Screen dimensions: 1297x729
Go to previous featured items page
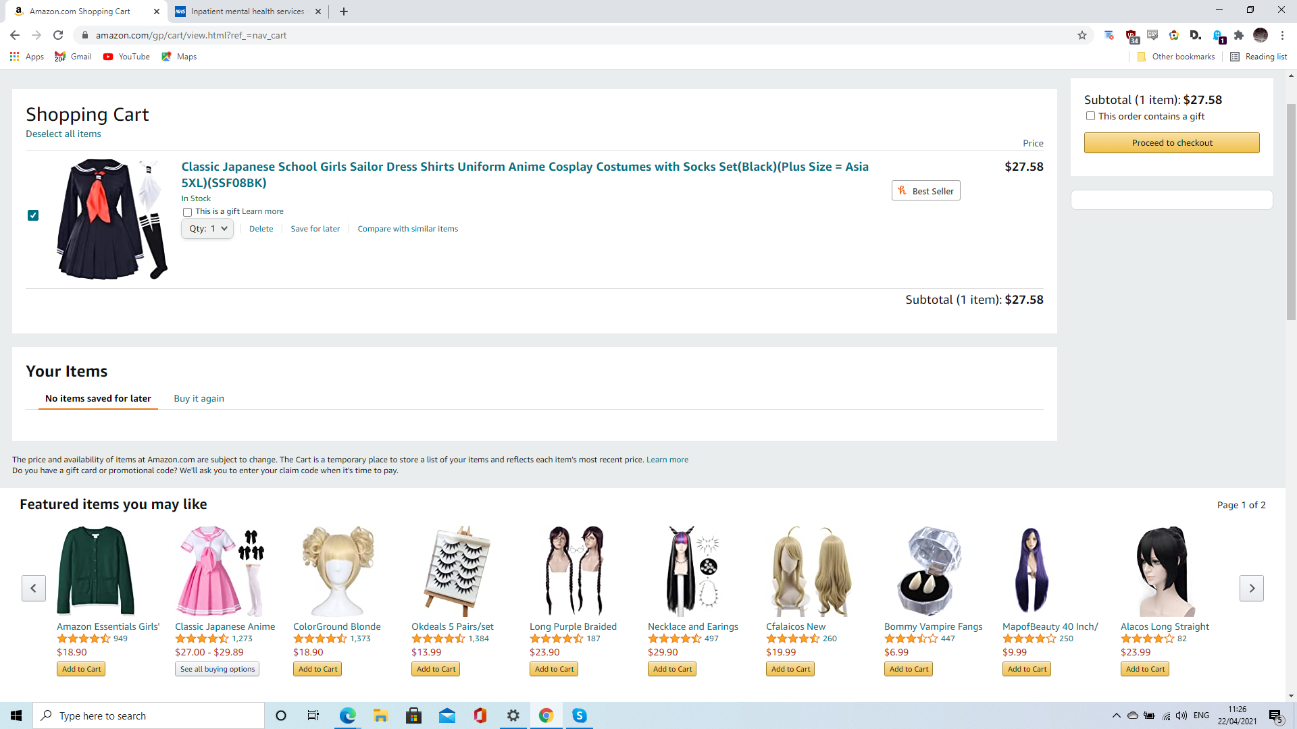(34, 588)
